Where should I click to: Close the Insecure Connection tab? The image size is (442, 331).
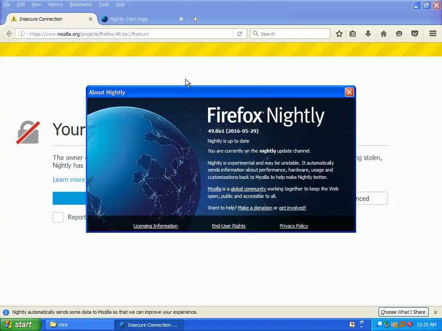[x=91, y=19]
